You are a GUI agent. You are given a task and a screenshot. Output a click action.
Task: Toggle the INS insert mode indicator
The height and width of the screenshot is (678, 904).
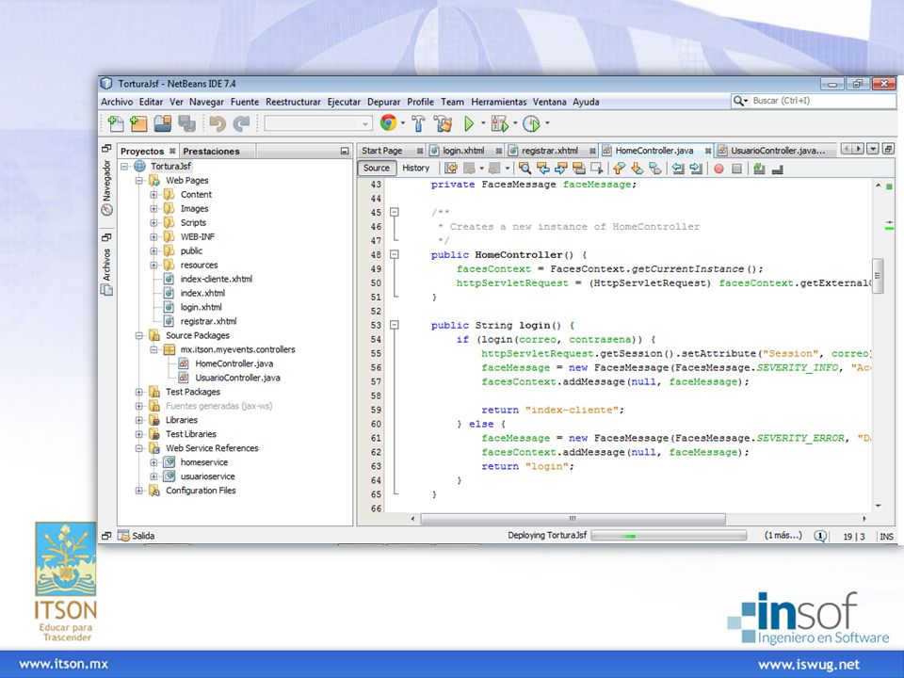pyautogui.click(x=886, y=536)
